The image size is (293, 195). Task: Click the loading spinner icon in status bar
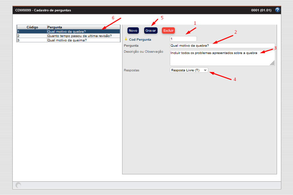point(18,185)
